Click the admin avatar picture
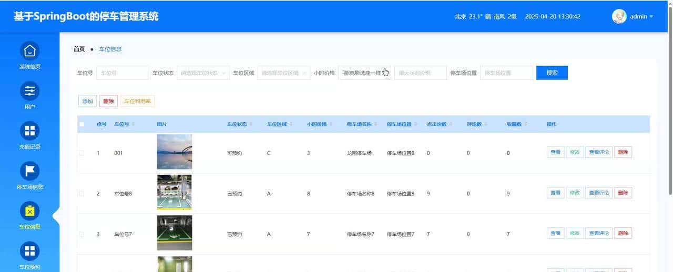 pos(619,16)
